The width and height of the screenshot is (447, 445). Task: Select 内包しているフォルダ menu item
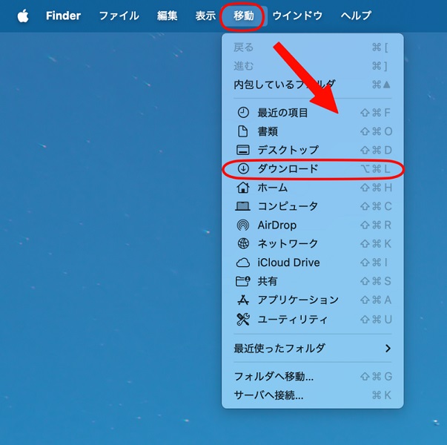pos(312,85)
